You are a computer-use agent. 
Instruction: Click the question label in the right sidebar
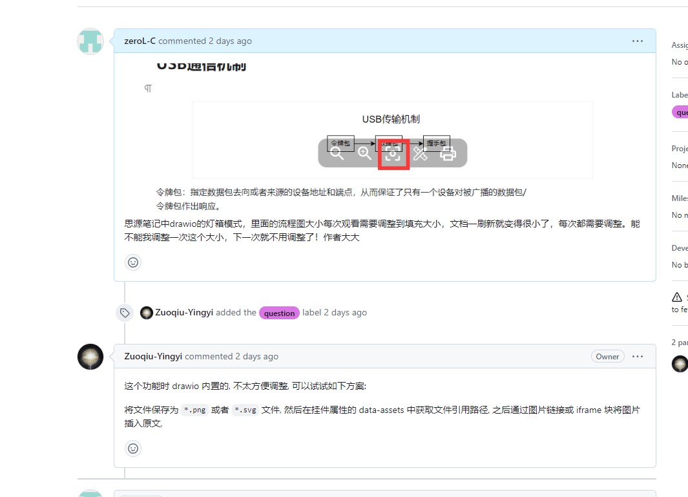[680, 112]
